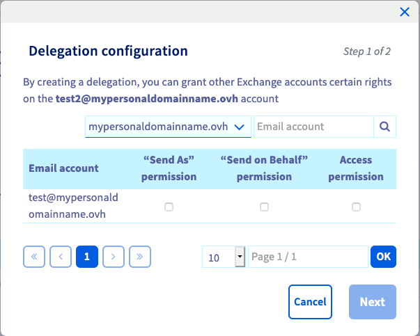Screen dimensions: 420x336
Task: Go to the next page arrow
Action: 114,257
